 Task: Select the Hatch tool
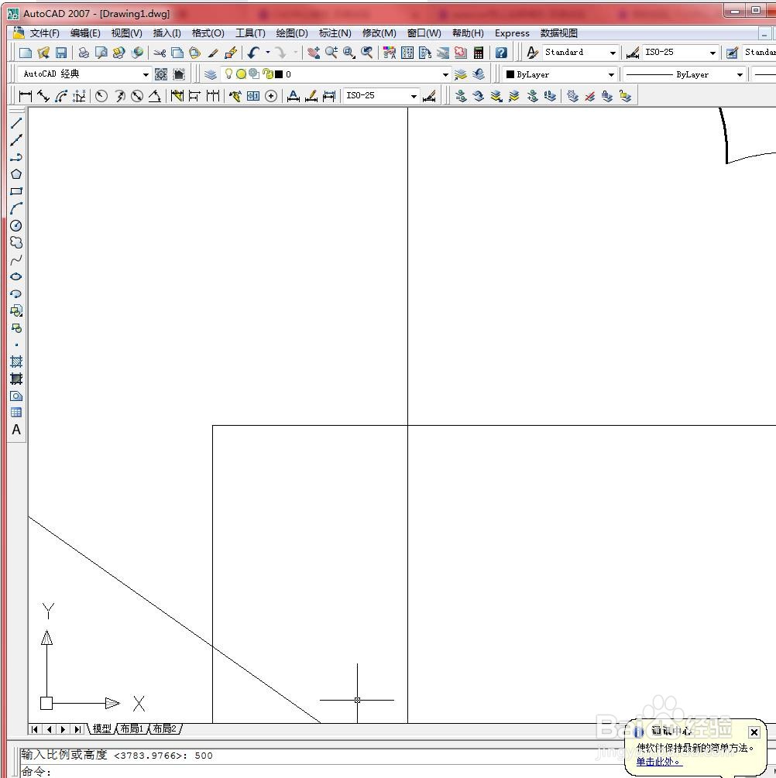(16, 362)
